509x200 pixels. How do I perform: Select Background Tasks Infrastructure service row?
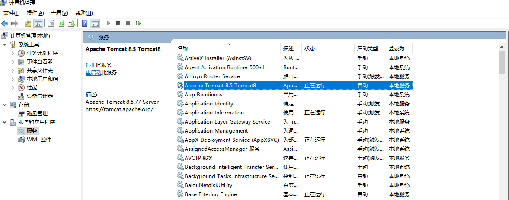(x=294, y=176)
